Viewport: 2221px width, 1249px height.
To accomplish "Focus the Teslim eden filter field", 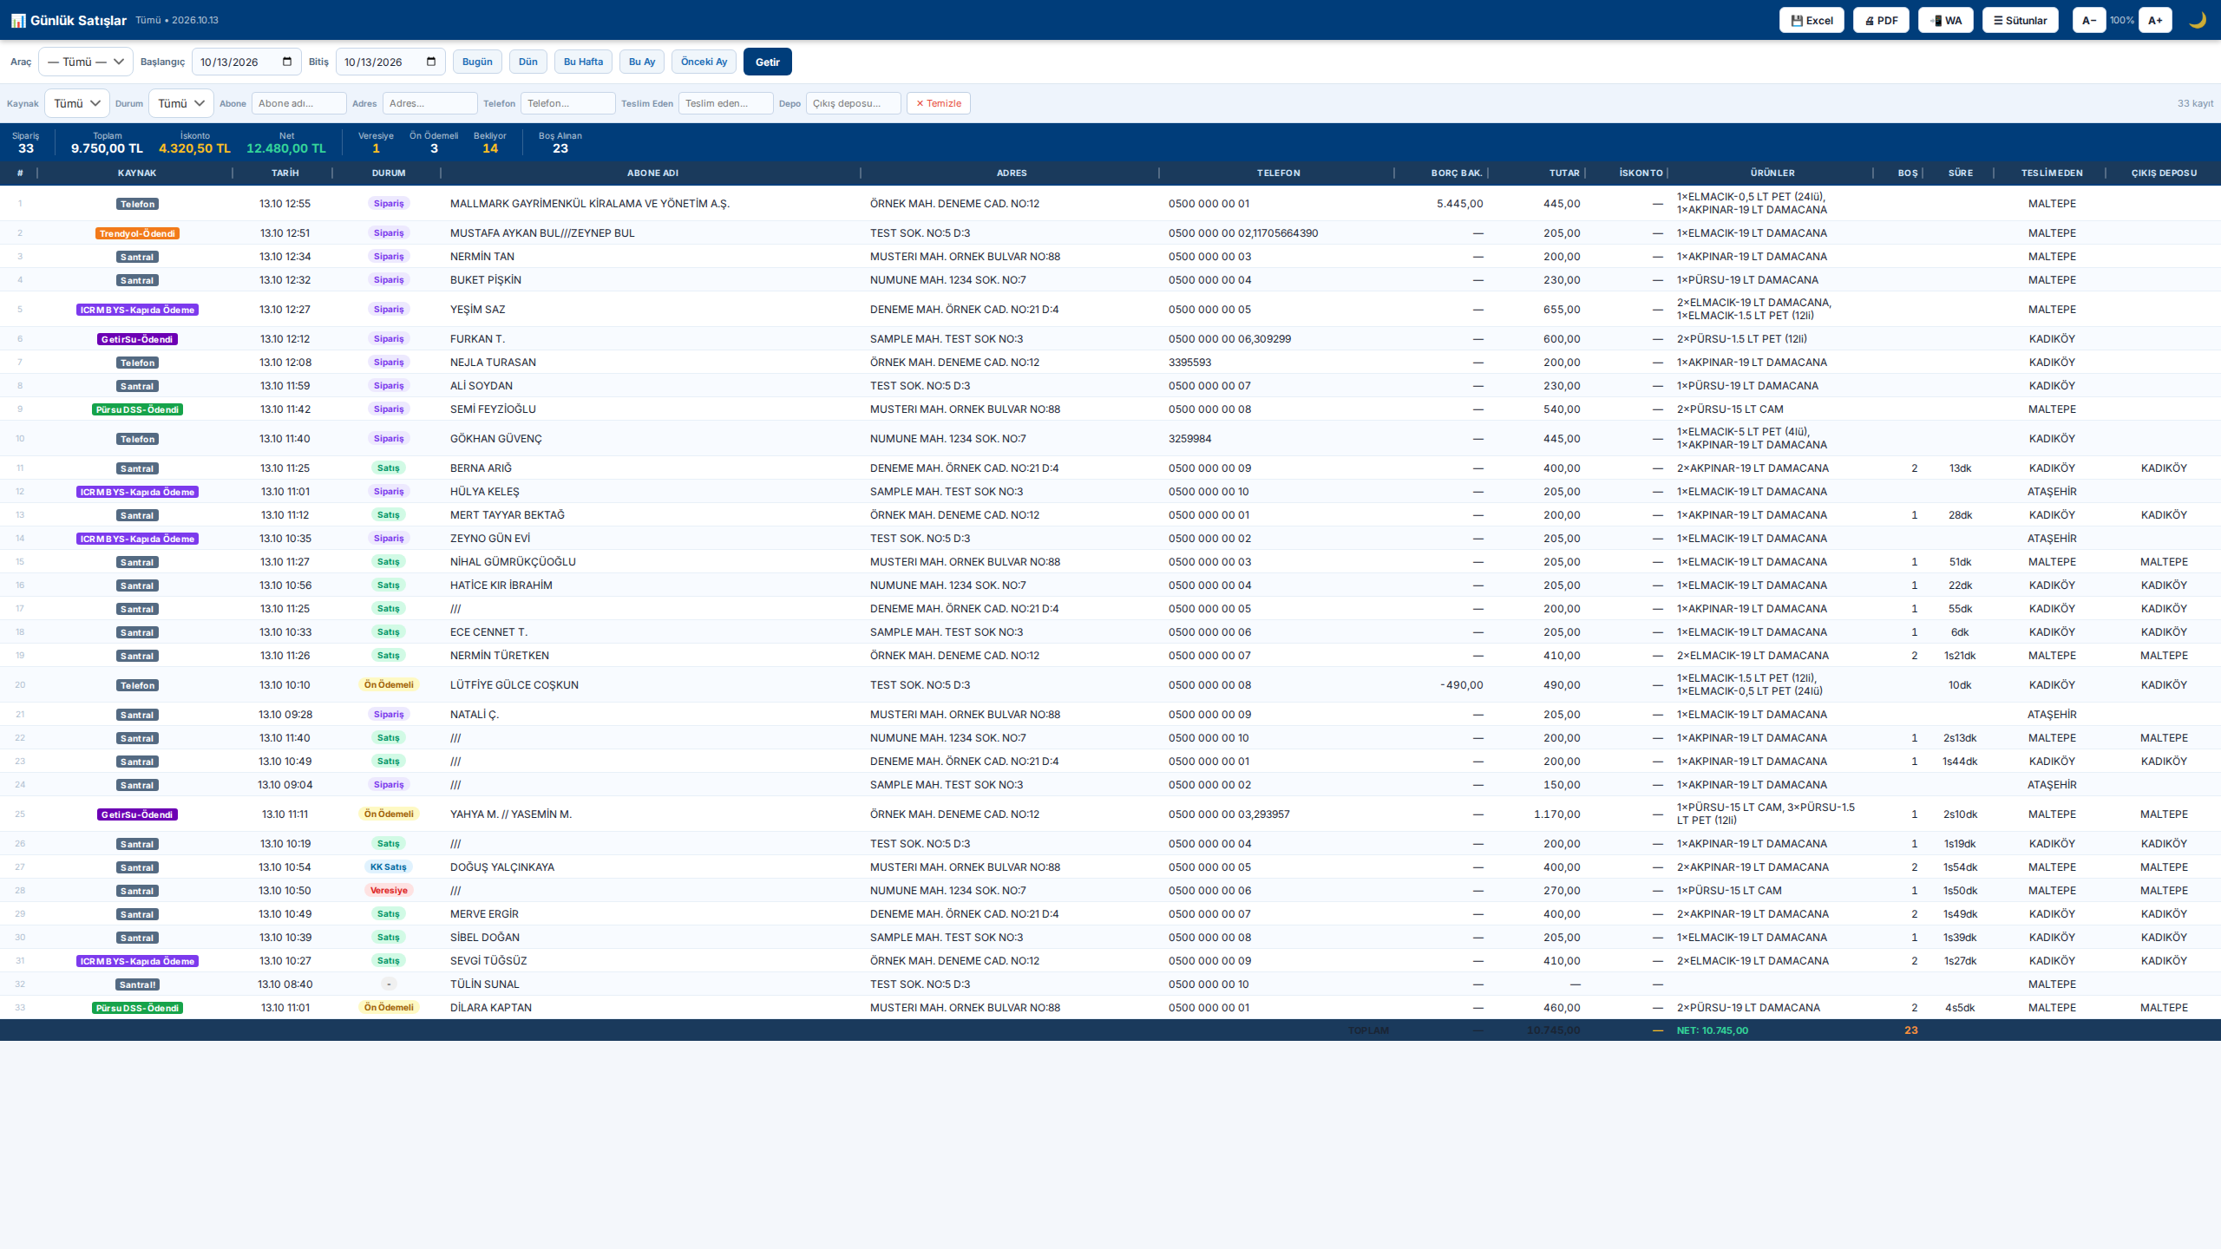I will pos(726,103).
